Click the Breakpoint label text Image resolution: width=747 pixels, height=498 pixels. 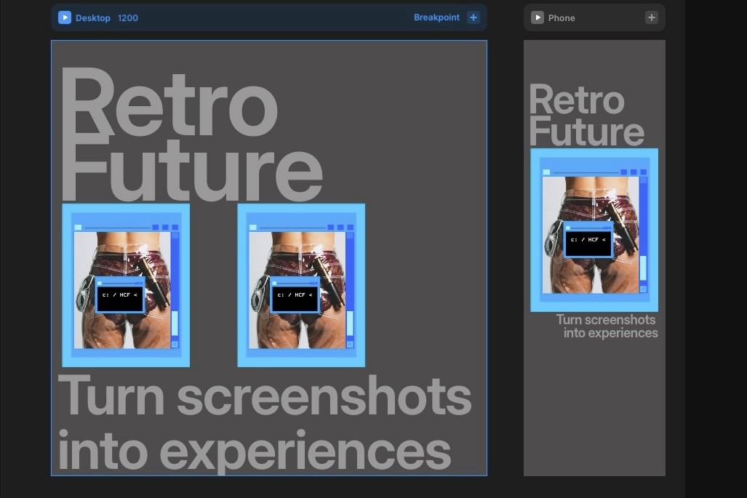pos(436,17)
